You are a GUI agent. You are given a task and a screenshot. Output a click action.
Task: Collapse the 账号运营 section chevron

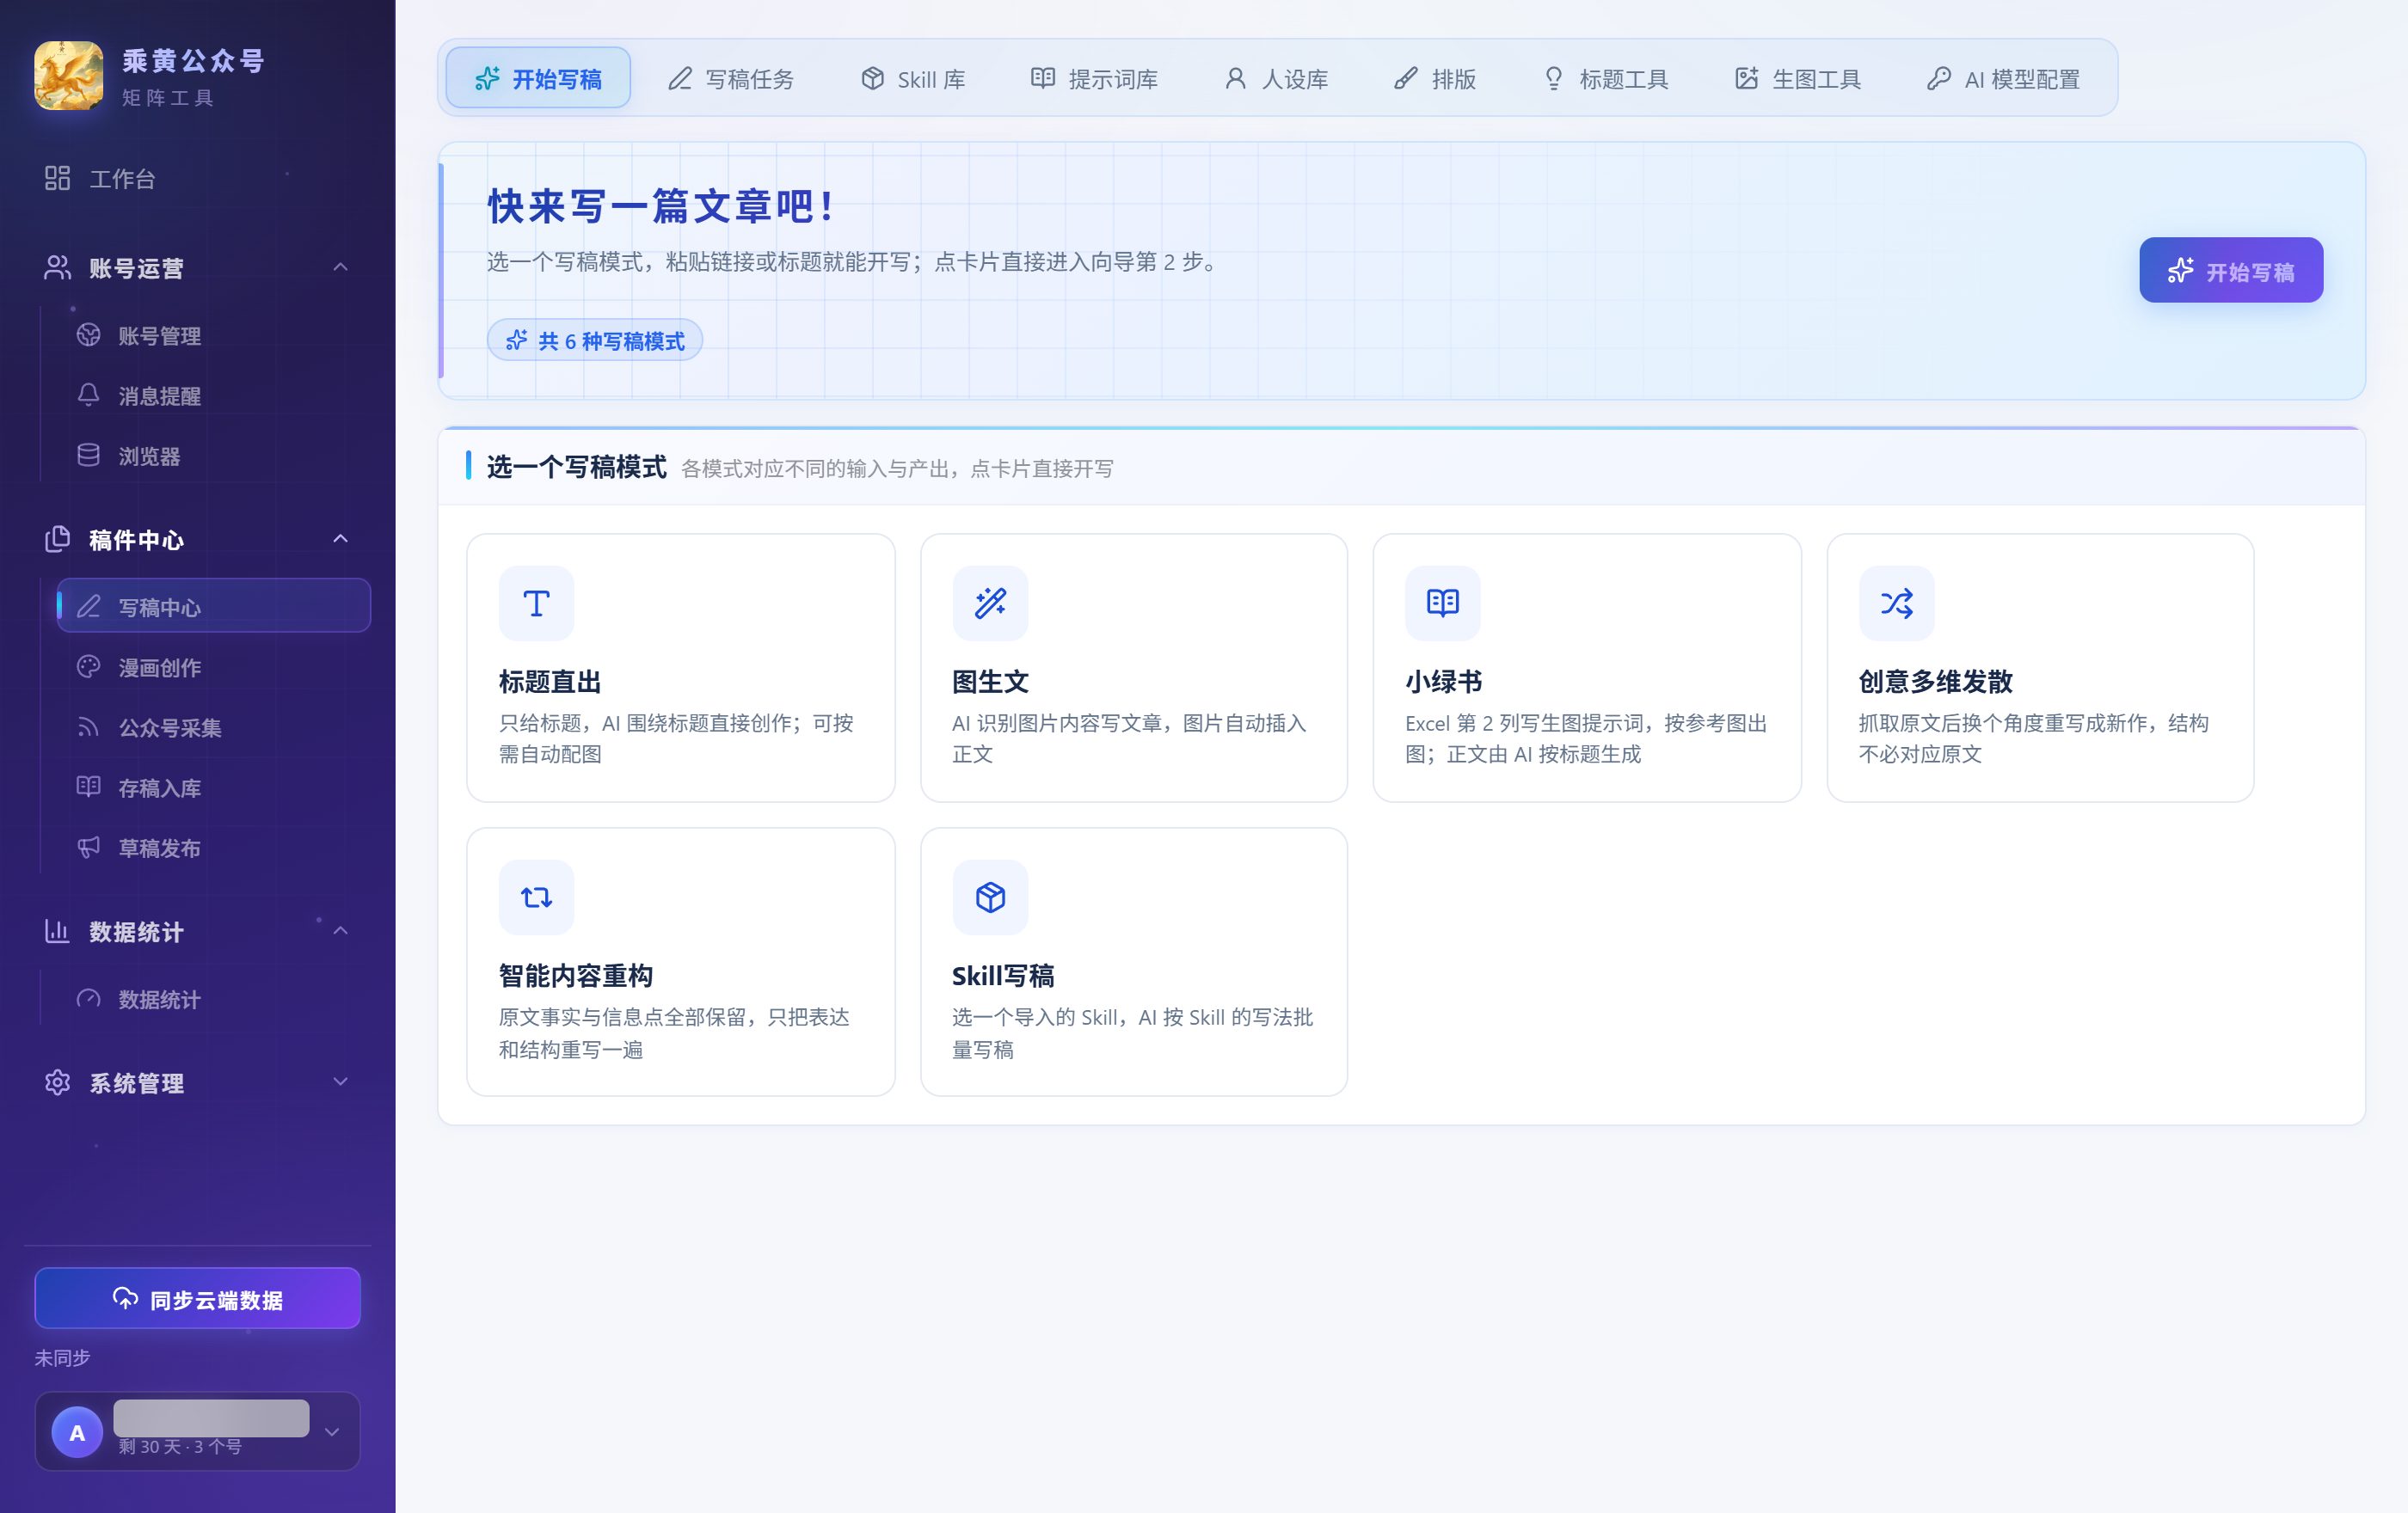tap(340, 266)
